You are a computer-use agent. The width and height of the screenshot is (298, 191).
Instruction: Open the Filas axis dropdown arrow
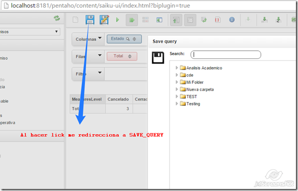pyautogui.click(x=100, y=55)
